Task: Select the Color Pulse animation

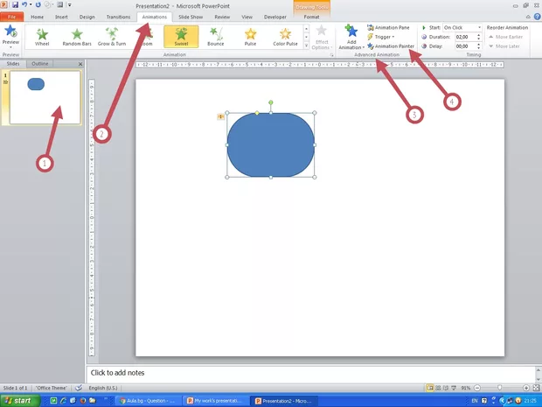Action: point(285,36)
